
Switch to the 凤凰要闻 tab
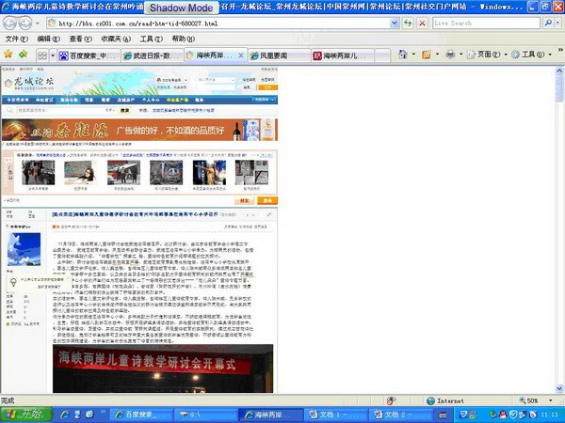(x=280, y=55)
